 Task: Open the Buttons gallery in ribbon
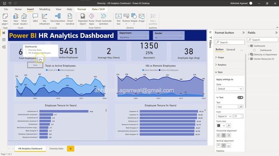click(x=126, y=19)
